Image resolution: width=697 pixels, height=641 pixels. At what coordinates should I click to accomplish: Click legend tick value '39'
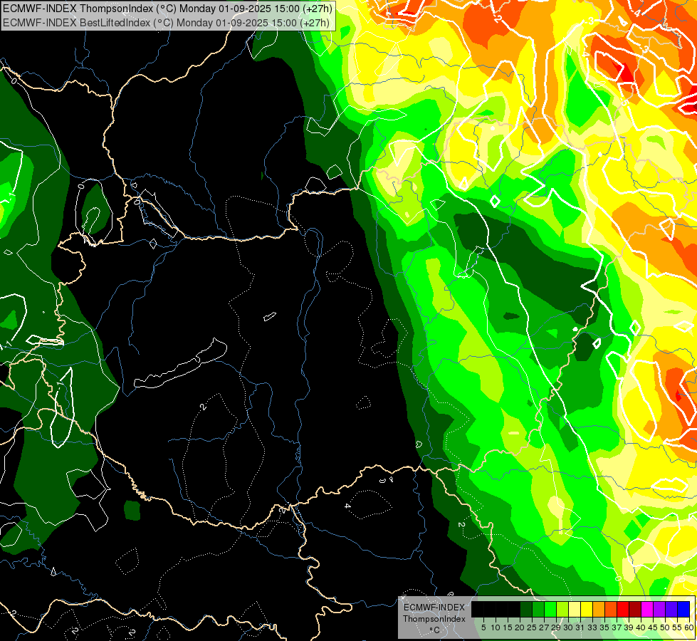pos(629,627)
